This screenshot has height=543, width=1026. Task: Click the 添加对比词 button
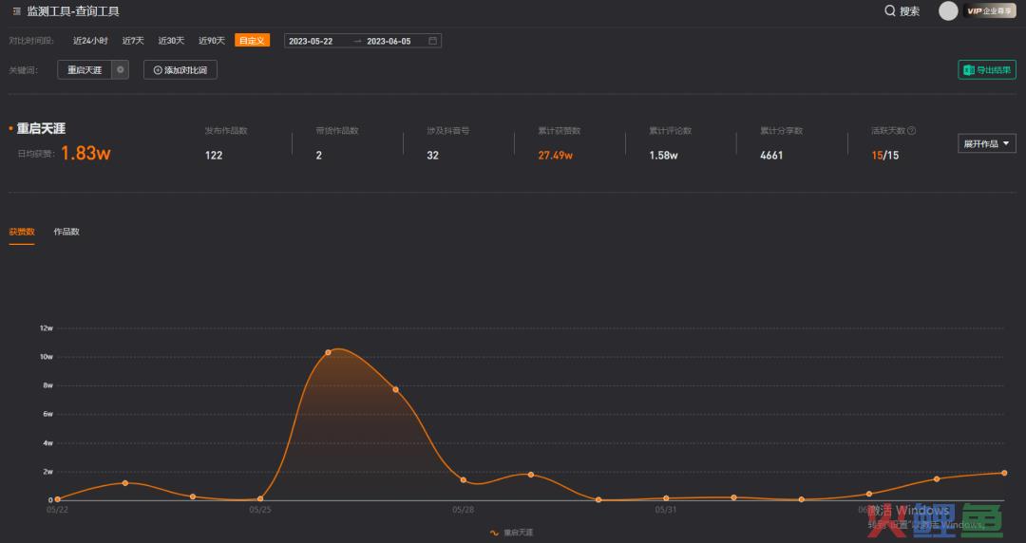point(180,70)
